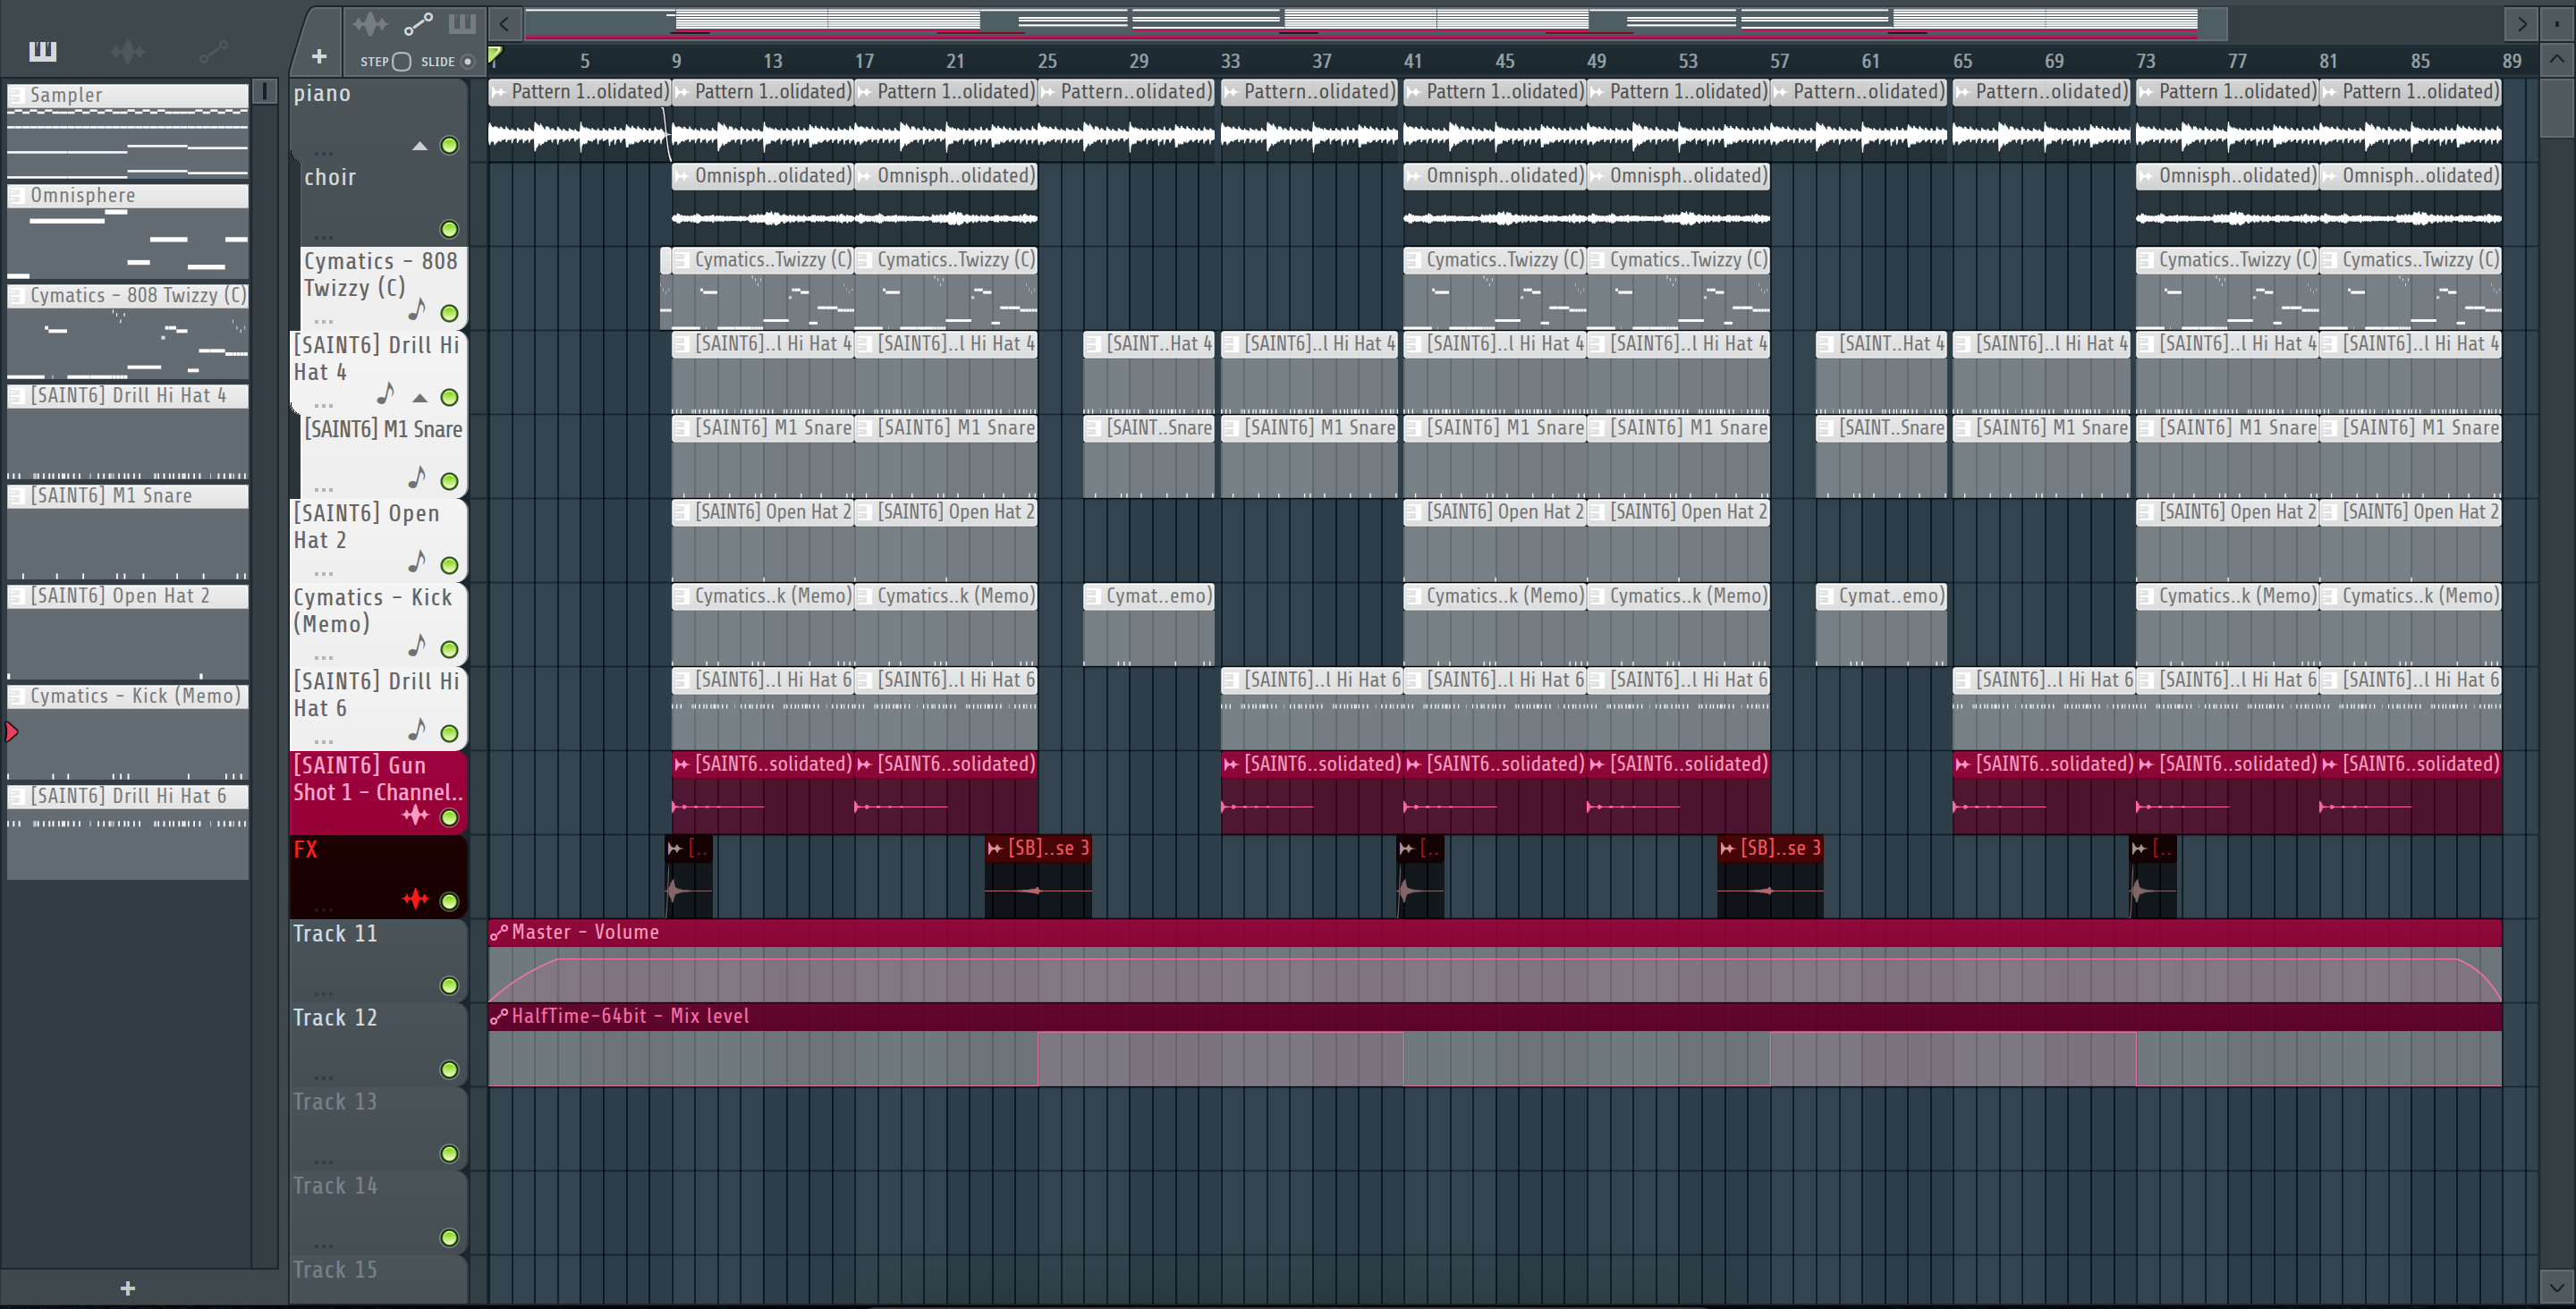Click bar 41 on the timeline ruler

click(x=1412, y=61)
